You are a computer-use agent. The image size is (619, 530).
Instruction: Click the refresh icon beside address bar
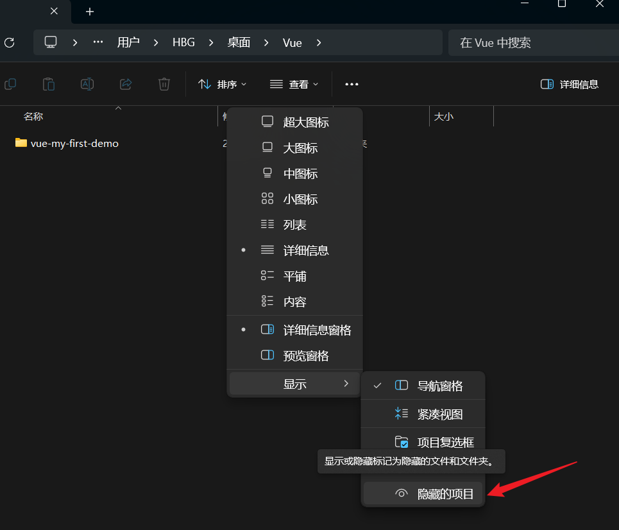click(9, 42)
